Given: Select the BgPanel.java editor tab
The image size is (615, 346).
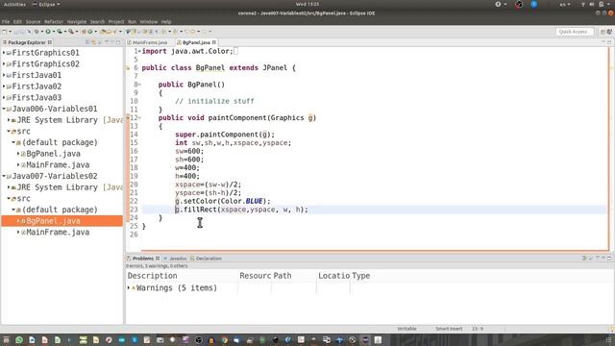Looking at the screenshot, I should 196,42.
